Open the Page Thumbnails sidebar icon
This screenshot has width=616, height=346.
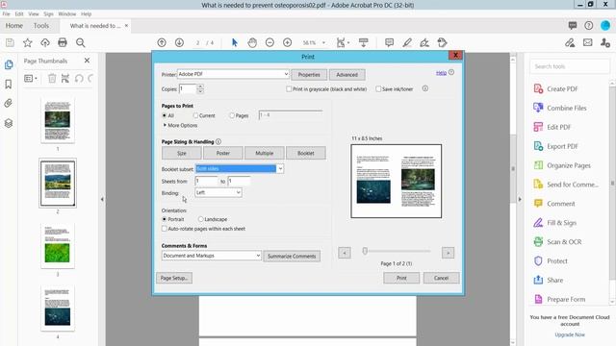pyautogui.click(x=9, y=64)
